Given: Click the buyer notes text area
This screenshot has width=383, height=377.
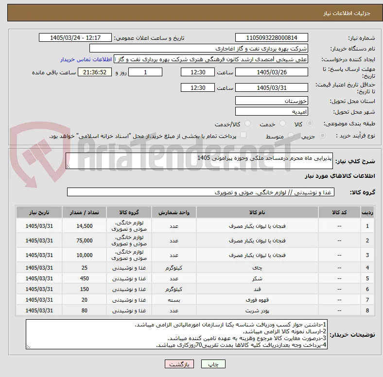Looking at the screenshot, I should tap(176, 335).
